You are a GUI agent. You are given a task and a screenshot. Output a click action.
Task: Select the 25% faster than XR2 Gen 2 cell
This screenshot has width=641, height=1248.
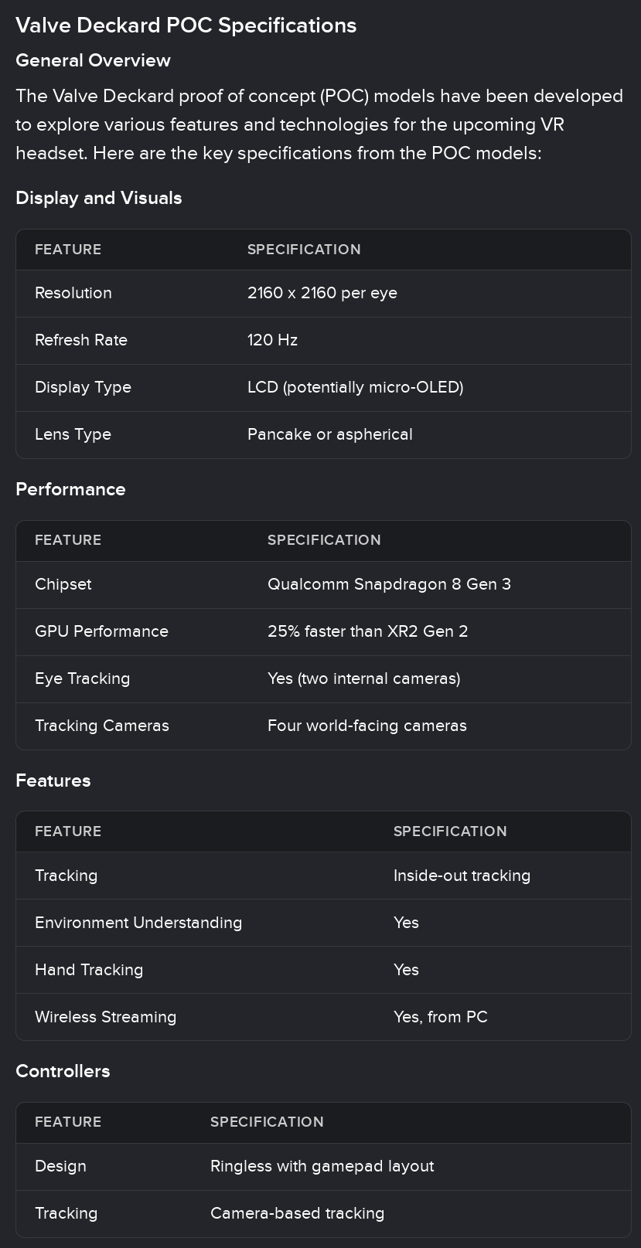tap(368, 631)
